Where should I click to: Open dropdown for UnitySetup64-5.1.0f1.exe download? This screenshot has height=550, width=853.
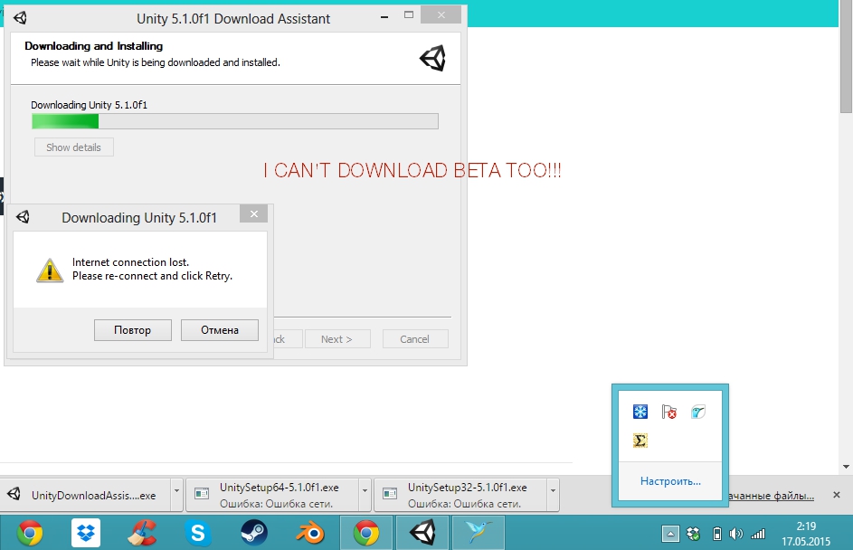pos(365,496)
